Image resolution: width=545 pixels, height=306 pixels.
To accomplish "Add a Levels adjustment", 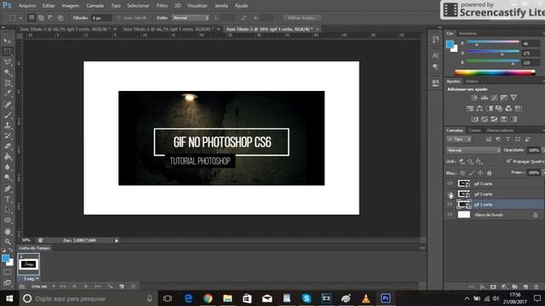I will [485, 98].
